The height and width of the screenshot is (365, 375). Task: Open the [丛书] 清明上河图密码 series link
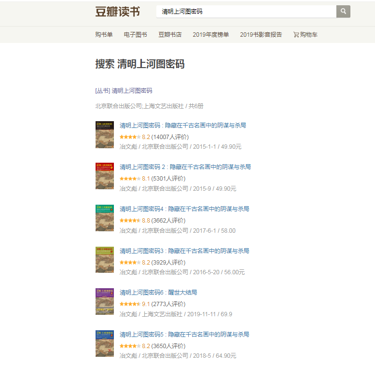click(124, 91)
